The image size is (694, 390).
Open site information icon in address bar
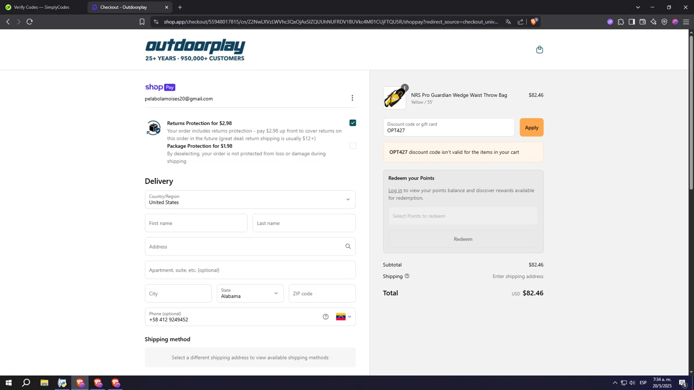point(156,22)
